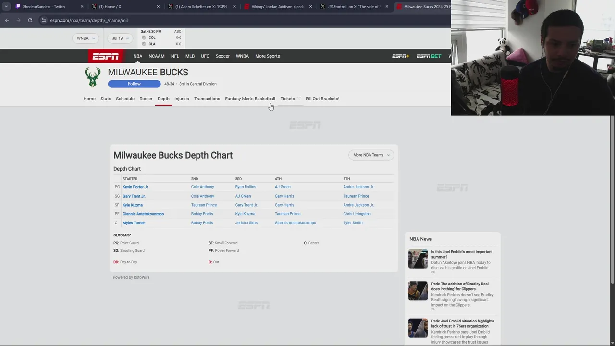Viewport: 615px width, 346px height.
Task: Open starter Kyle Kuzma profile
Action: point(133,205)
